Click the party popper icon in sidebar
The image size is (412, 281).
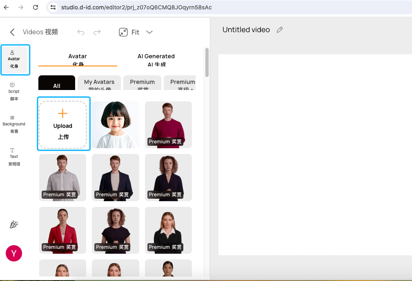[x=13, y=225]
